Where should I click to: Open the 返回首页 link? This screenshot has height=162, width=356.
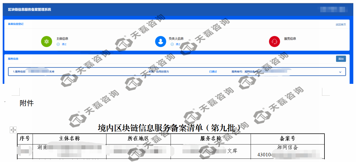pos(341,24)
